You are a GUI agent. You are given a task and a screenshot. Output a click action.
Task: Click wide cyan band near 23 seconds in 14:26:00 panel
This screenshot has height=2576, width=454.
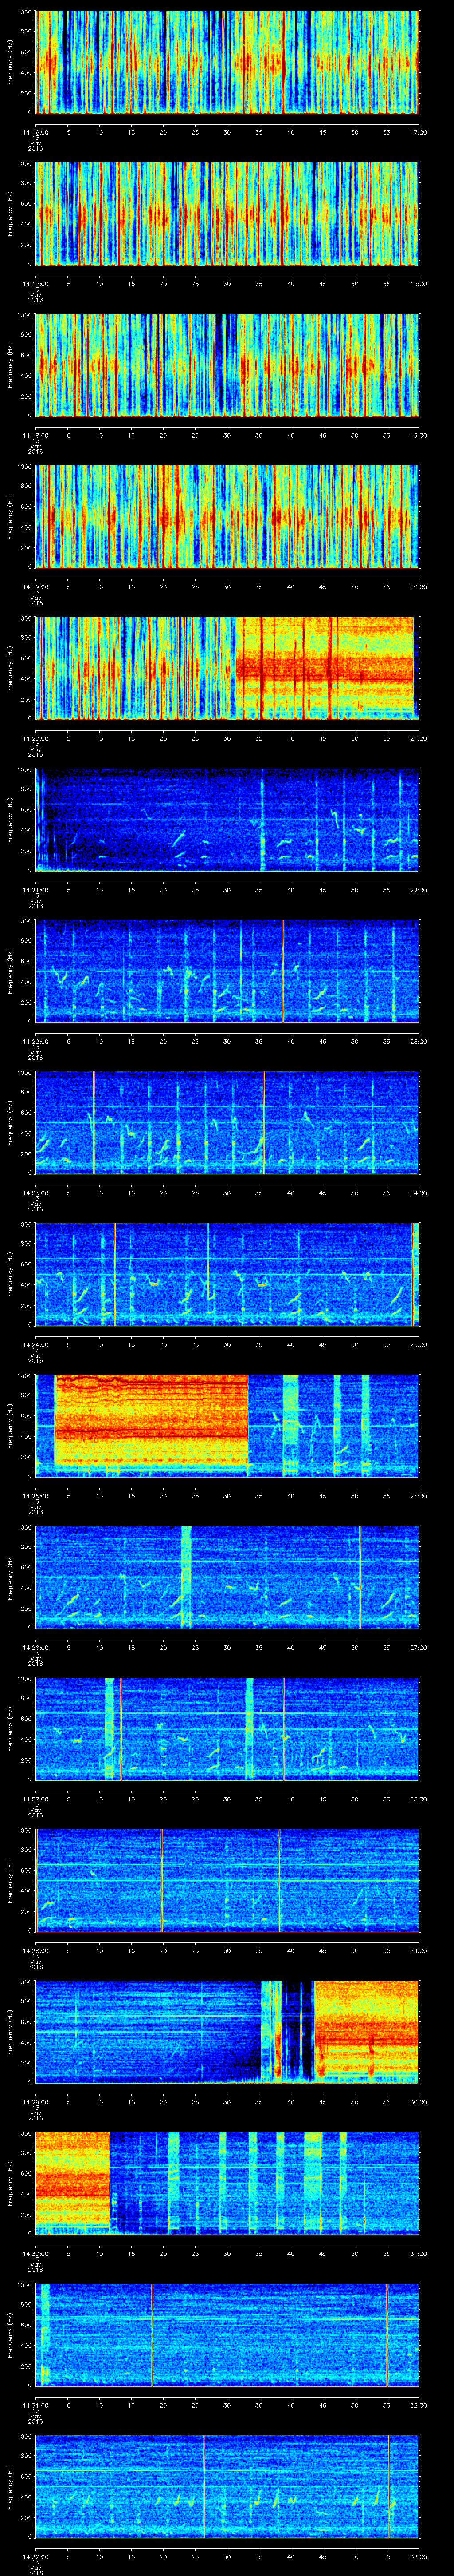pyautogui.click(x=187, y=1577)
